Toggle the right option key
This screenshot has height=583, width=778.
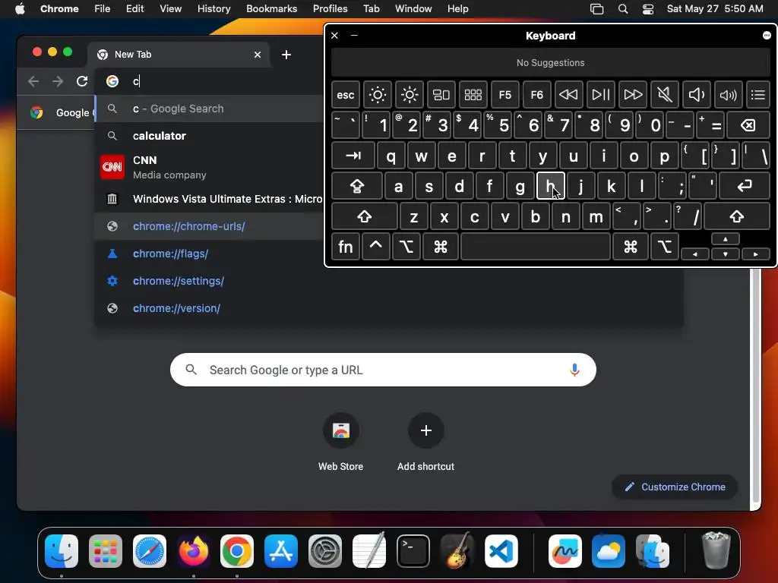pyautogui.click(x=665, y=247)
